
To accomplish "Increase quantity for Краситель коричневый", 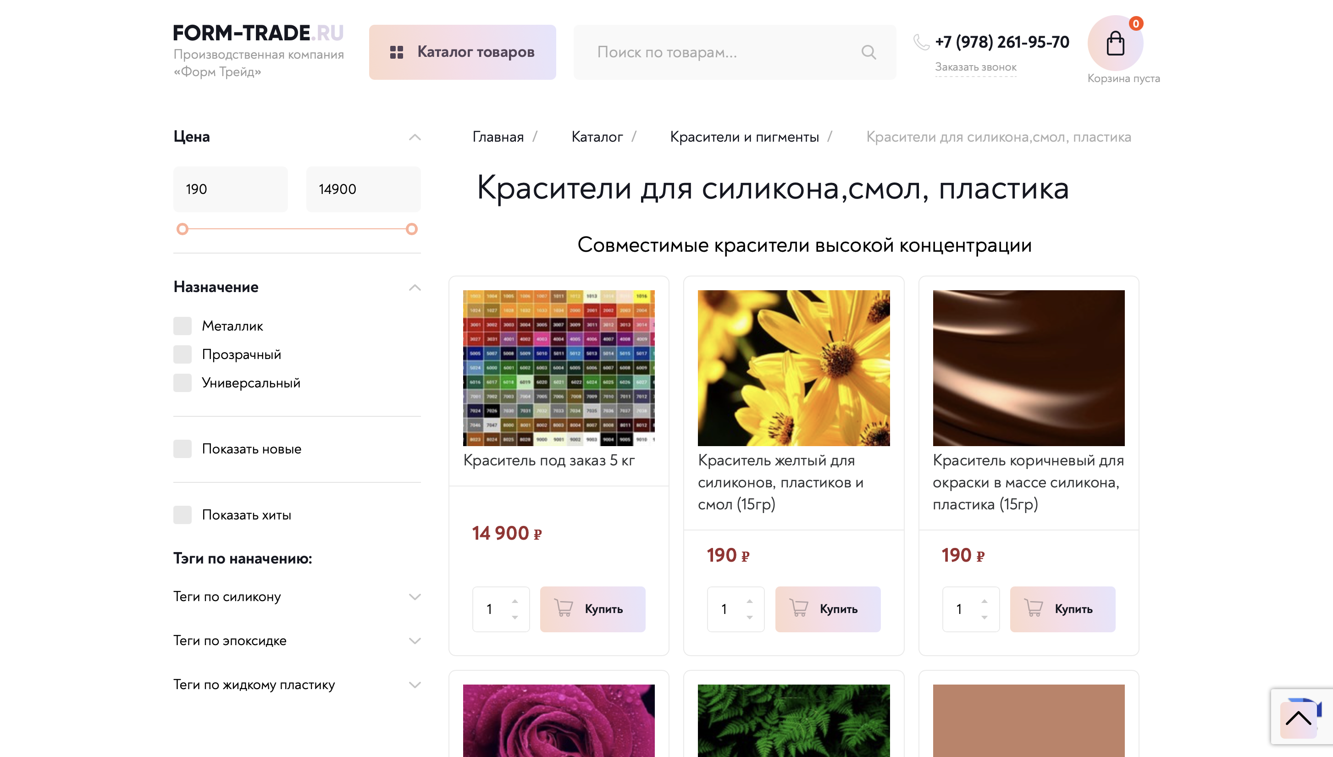I will (x=985, y=601).
